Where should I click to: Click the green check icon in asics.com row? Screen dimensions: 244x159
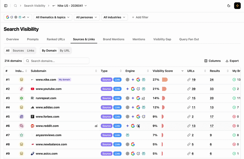point(234,154)
